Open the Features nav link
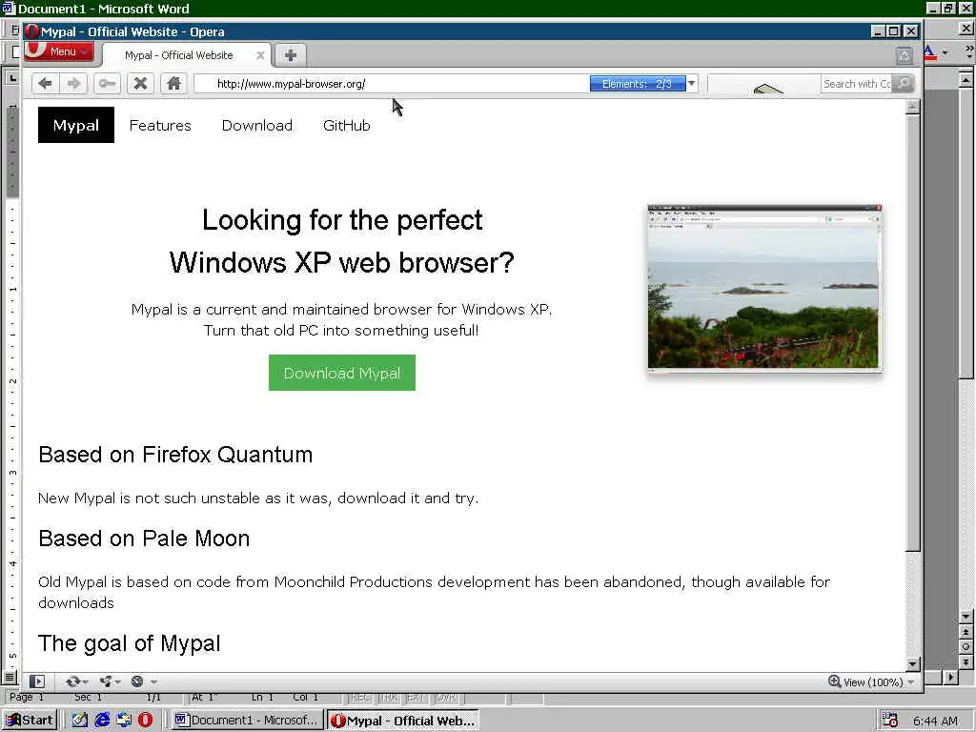976x732 pixels. pos(160,125)
